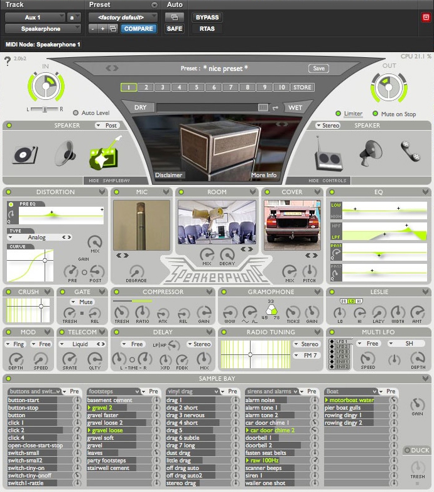Enable the DUCK toggle

pyautogui.click(x=408, y=451)
